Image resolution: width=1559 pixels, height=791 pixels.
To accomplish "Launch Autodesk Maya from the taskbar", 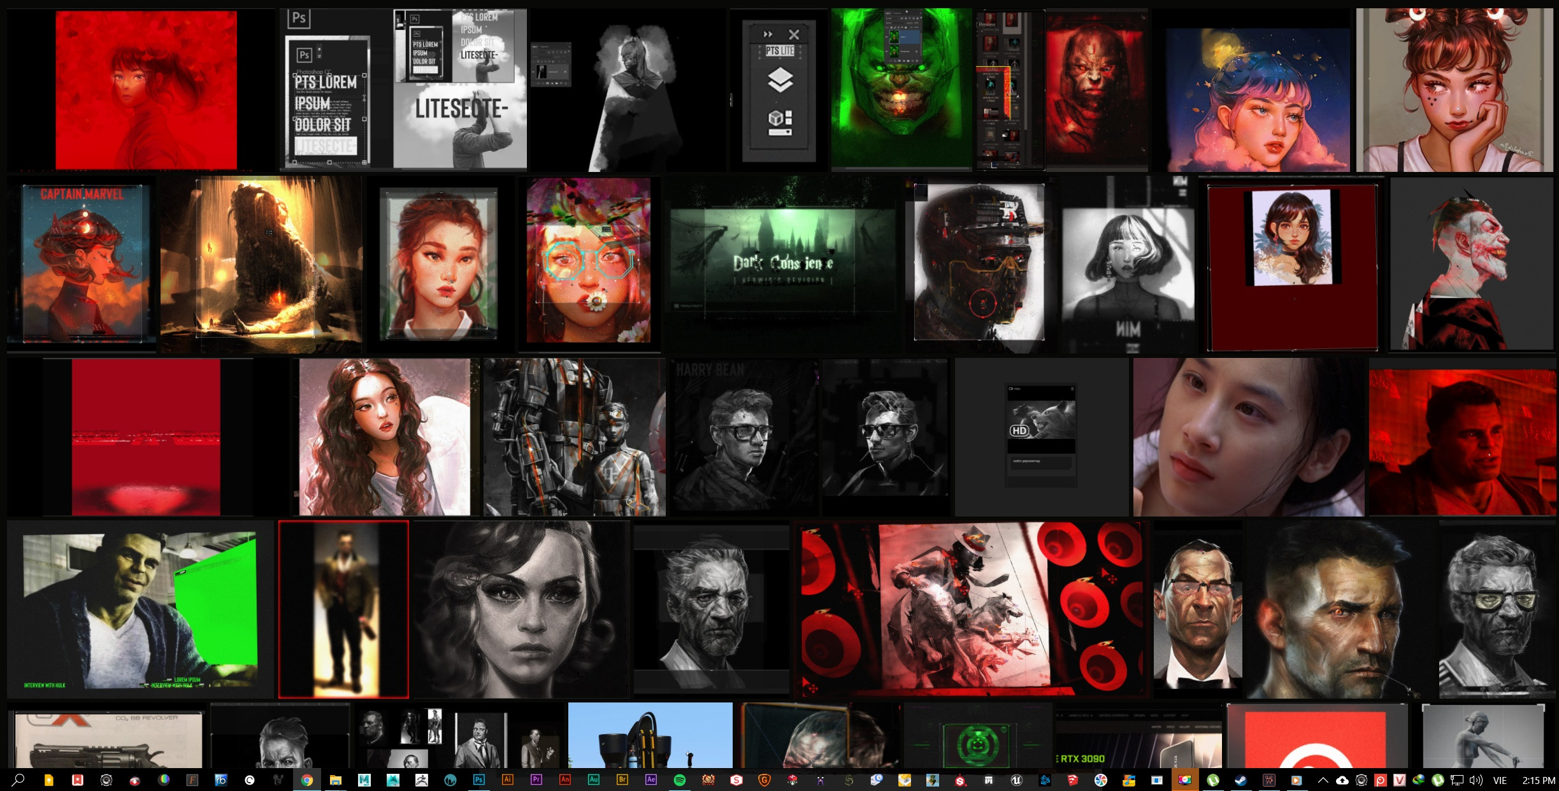I will [x=364, y=780].
